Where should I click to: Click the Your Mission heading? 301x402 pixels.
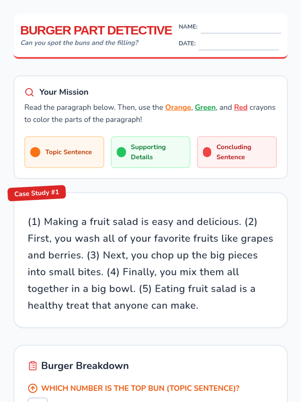(64, 92)
